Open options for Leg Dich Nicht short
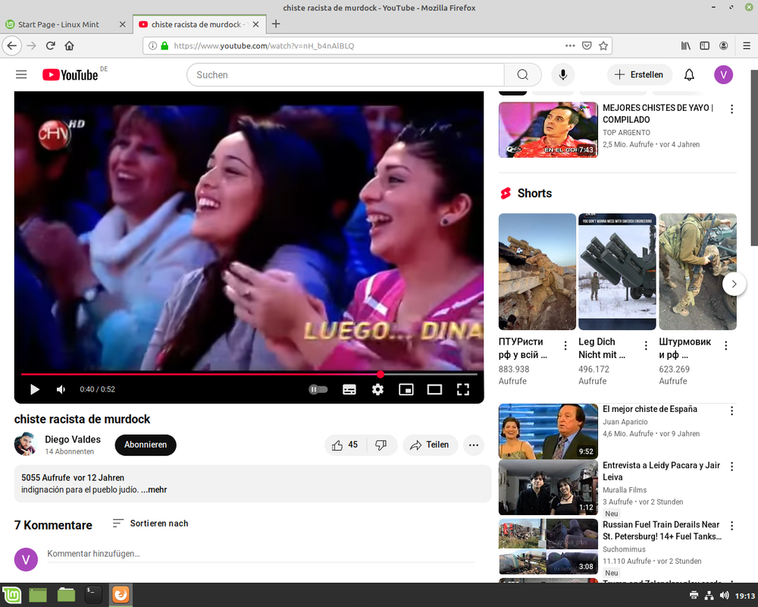Viewport: 758px width, 607px height. click(646, 346)
